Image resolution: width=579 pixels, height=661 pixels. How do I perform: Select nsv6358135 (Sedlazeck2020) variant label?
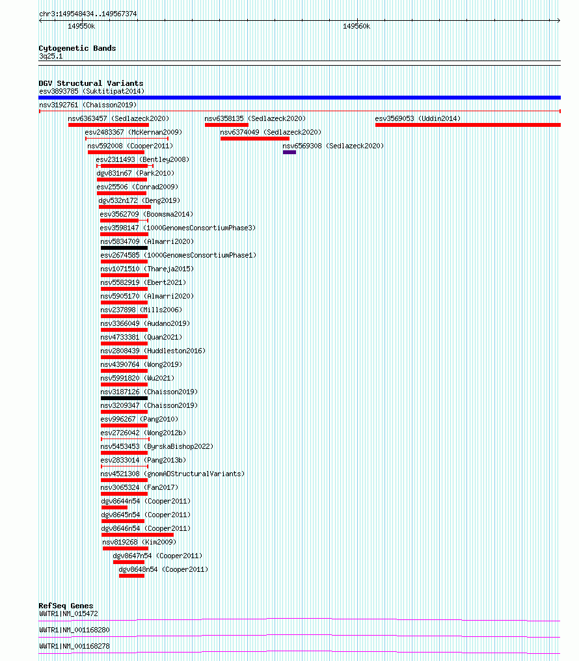(255, 118)
